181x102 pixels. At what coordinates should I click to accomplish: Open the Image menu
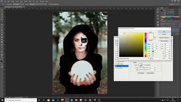13,1
